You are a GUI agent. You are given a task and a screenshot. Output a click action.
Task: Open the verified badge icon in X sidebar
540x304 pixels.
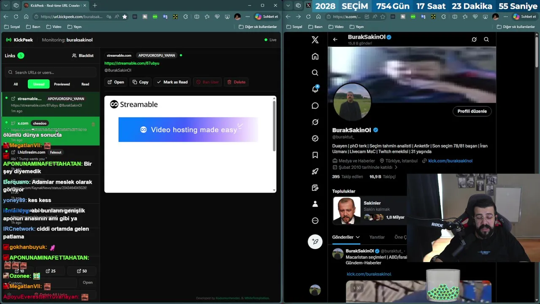pos(315,138)
